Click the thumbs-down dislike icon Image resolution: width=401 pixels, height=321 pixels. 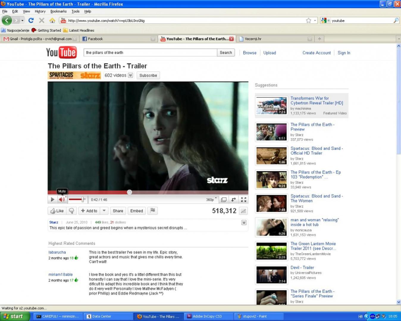[71, 211]
